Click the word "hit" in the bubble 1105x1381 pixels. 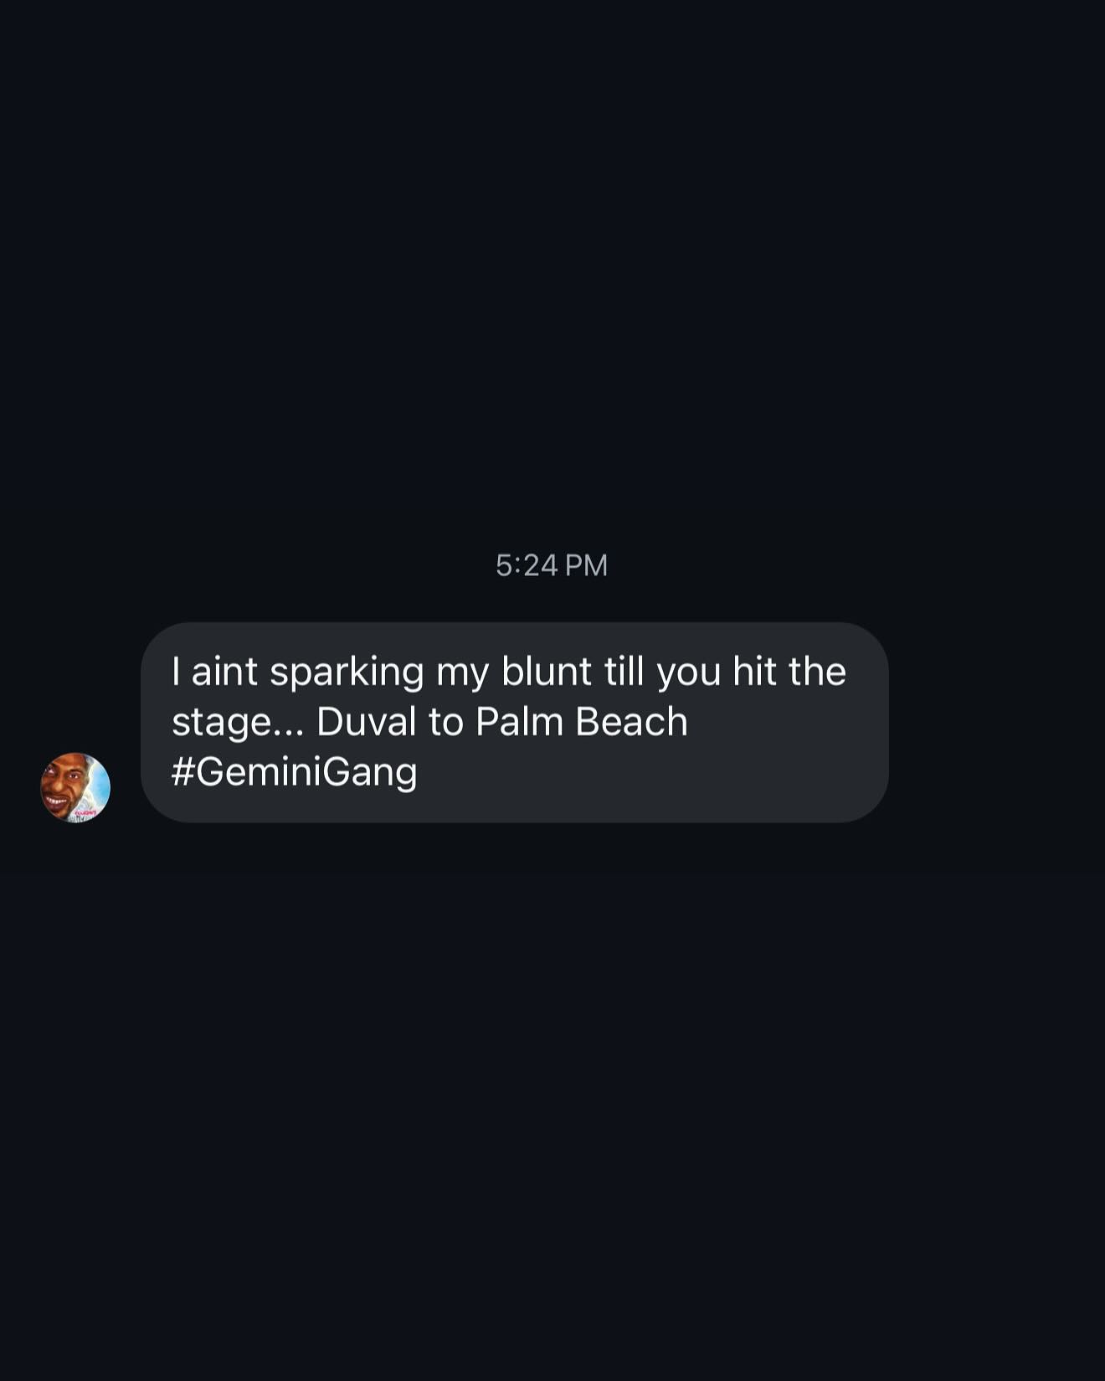(x=754, y=671)
